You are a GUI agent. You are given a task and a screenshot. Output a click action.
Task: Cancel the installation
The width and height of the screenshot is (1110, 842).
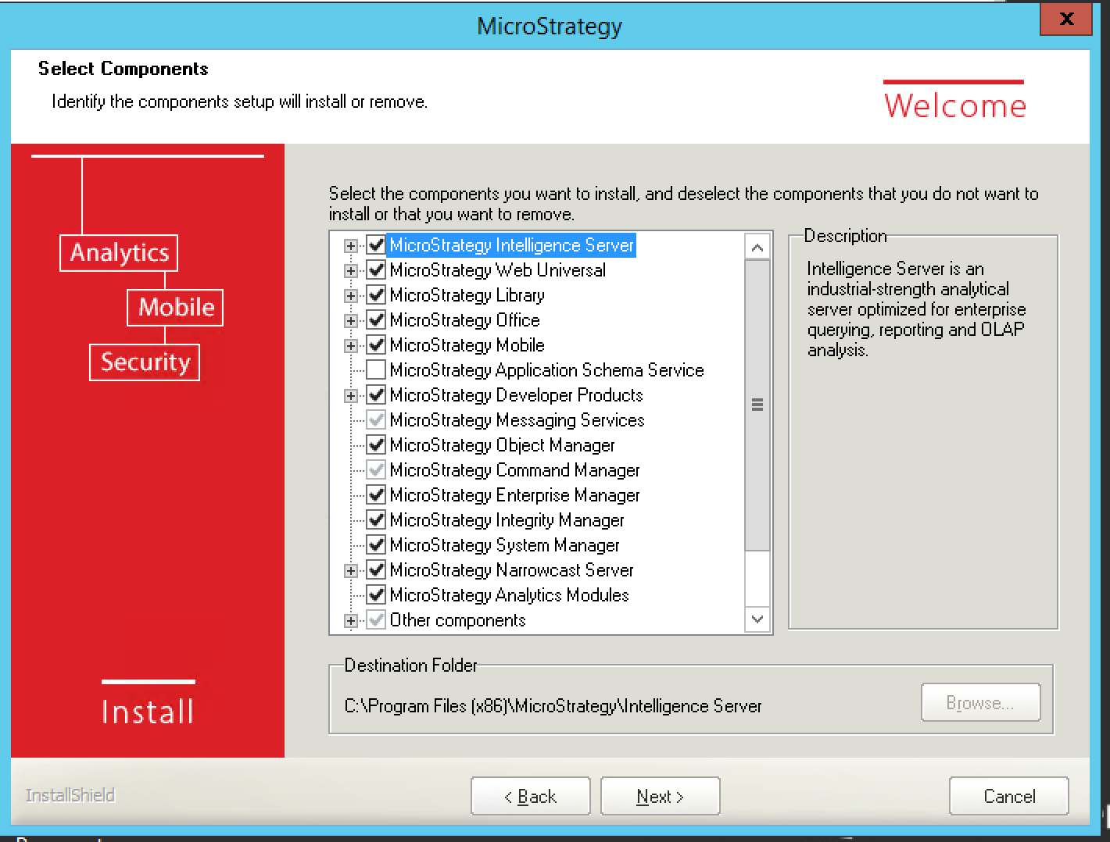[1008, 796]
